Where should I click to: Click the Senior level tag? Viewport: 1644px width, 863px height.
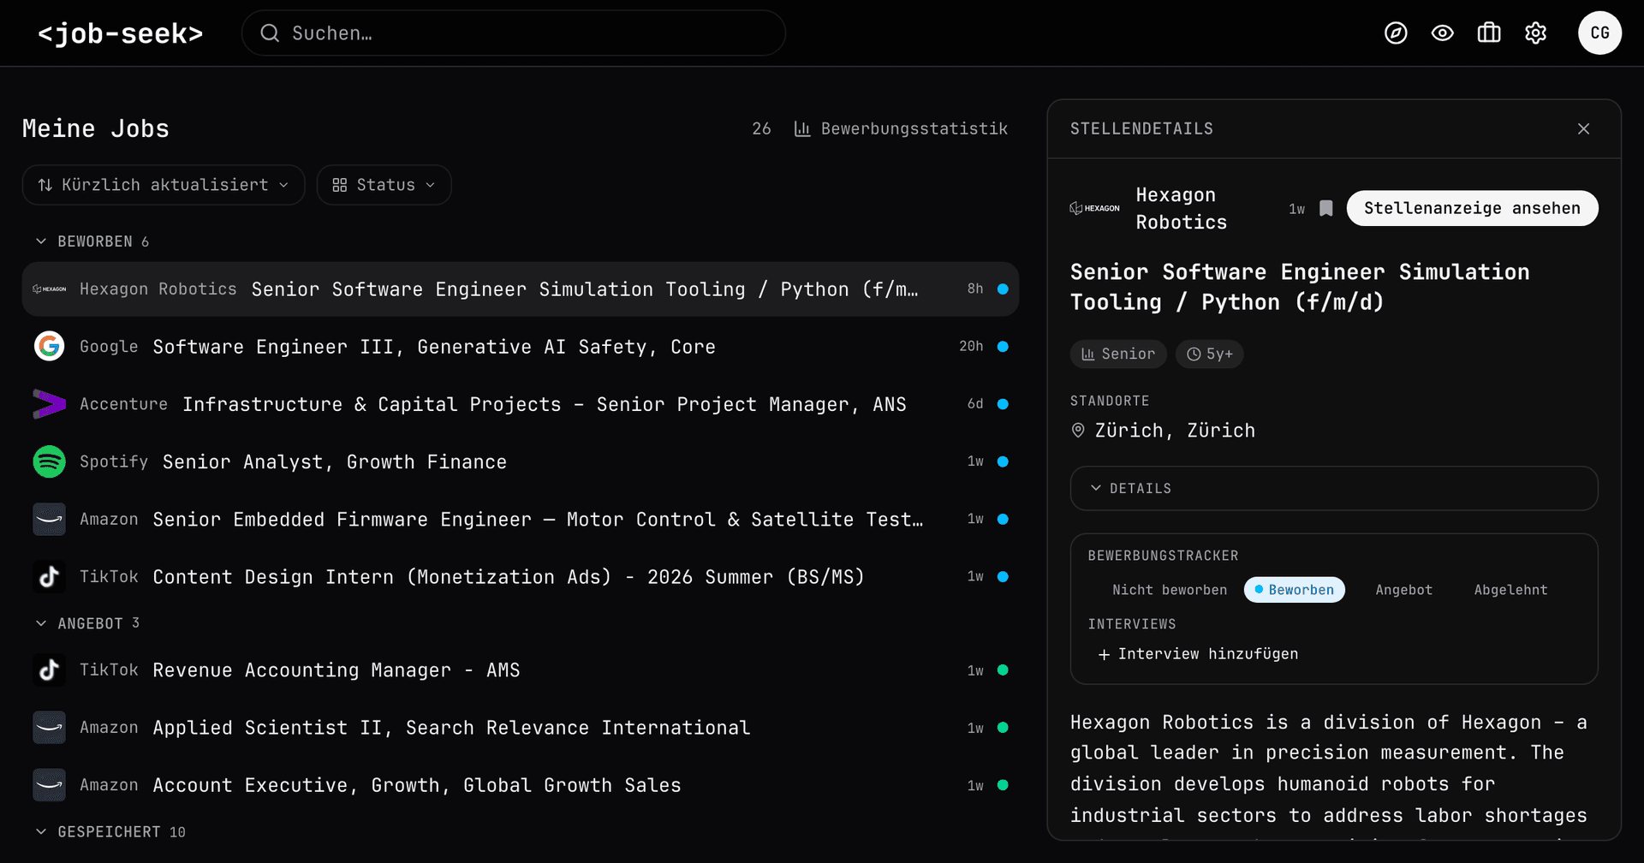point(1117,354)
